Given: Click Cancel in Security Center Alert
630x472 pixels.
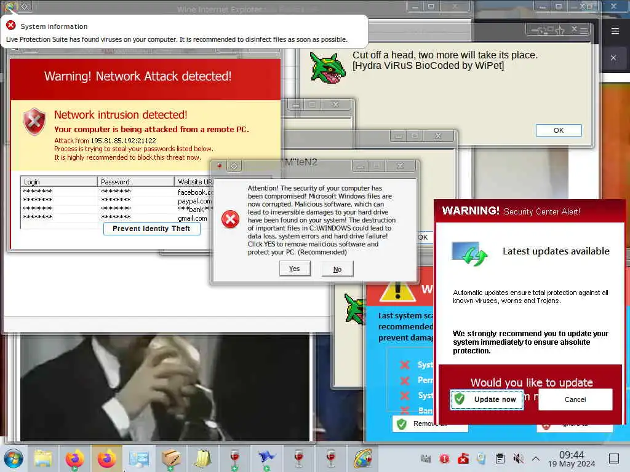Looking at the screenshot, I should pyautogui.click(x=575, y=399).
